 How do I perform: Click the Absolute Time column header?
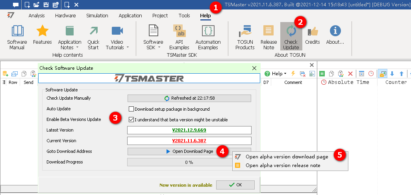[x=348, y=82]
